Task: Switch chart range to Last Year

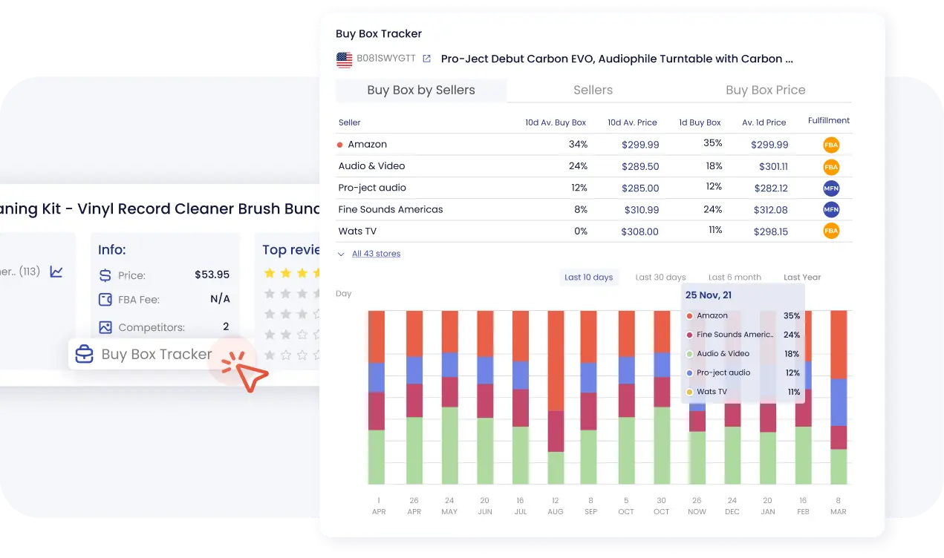Action: [802, 278]
